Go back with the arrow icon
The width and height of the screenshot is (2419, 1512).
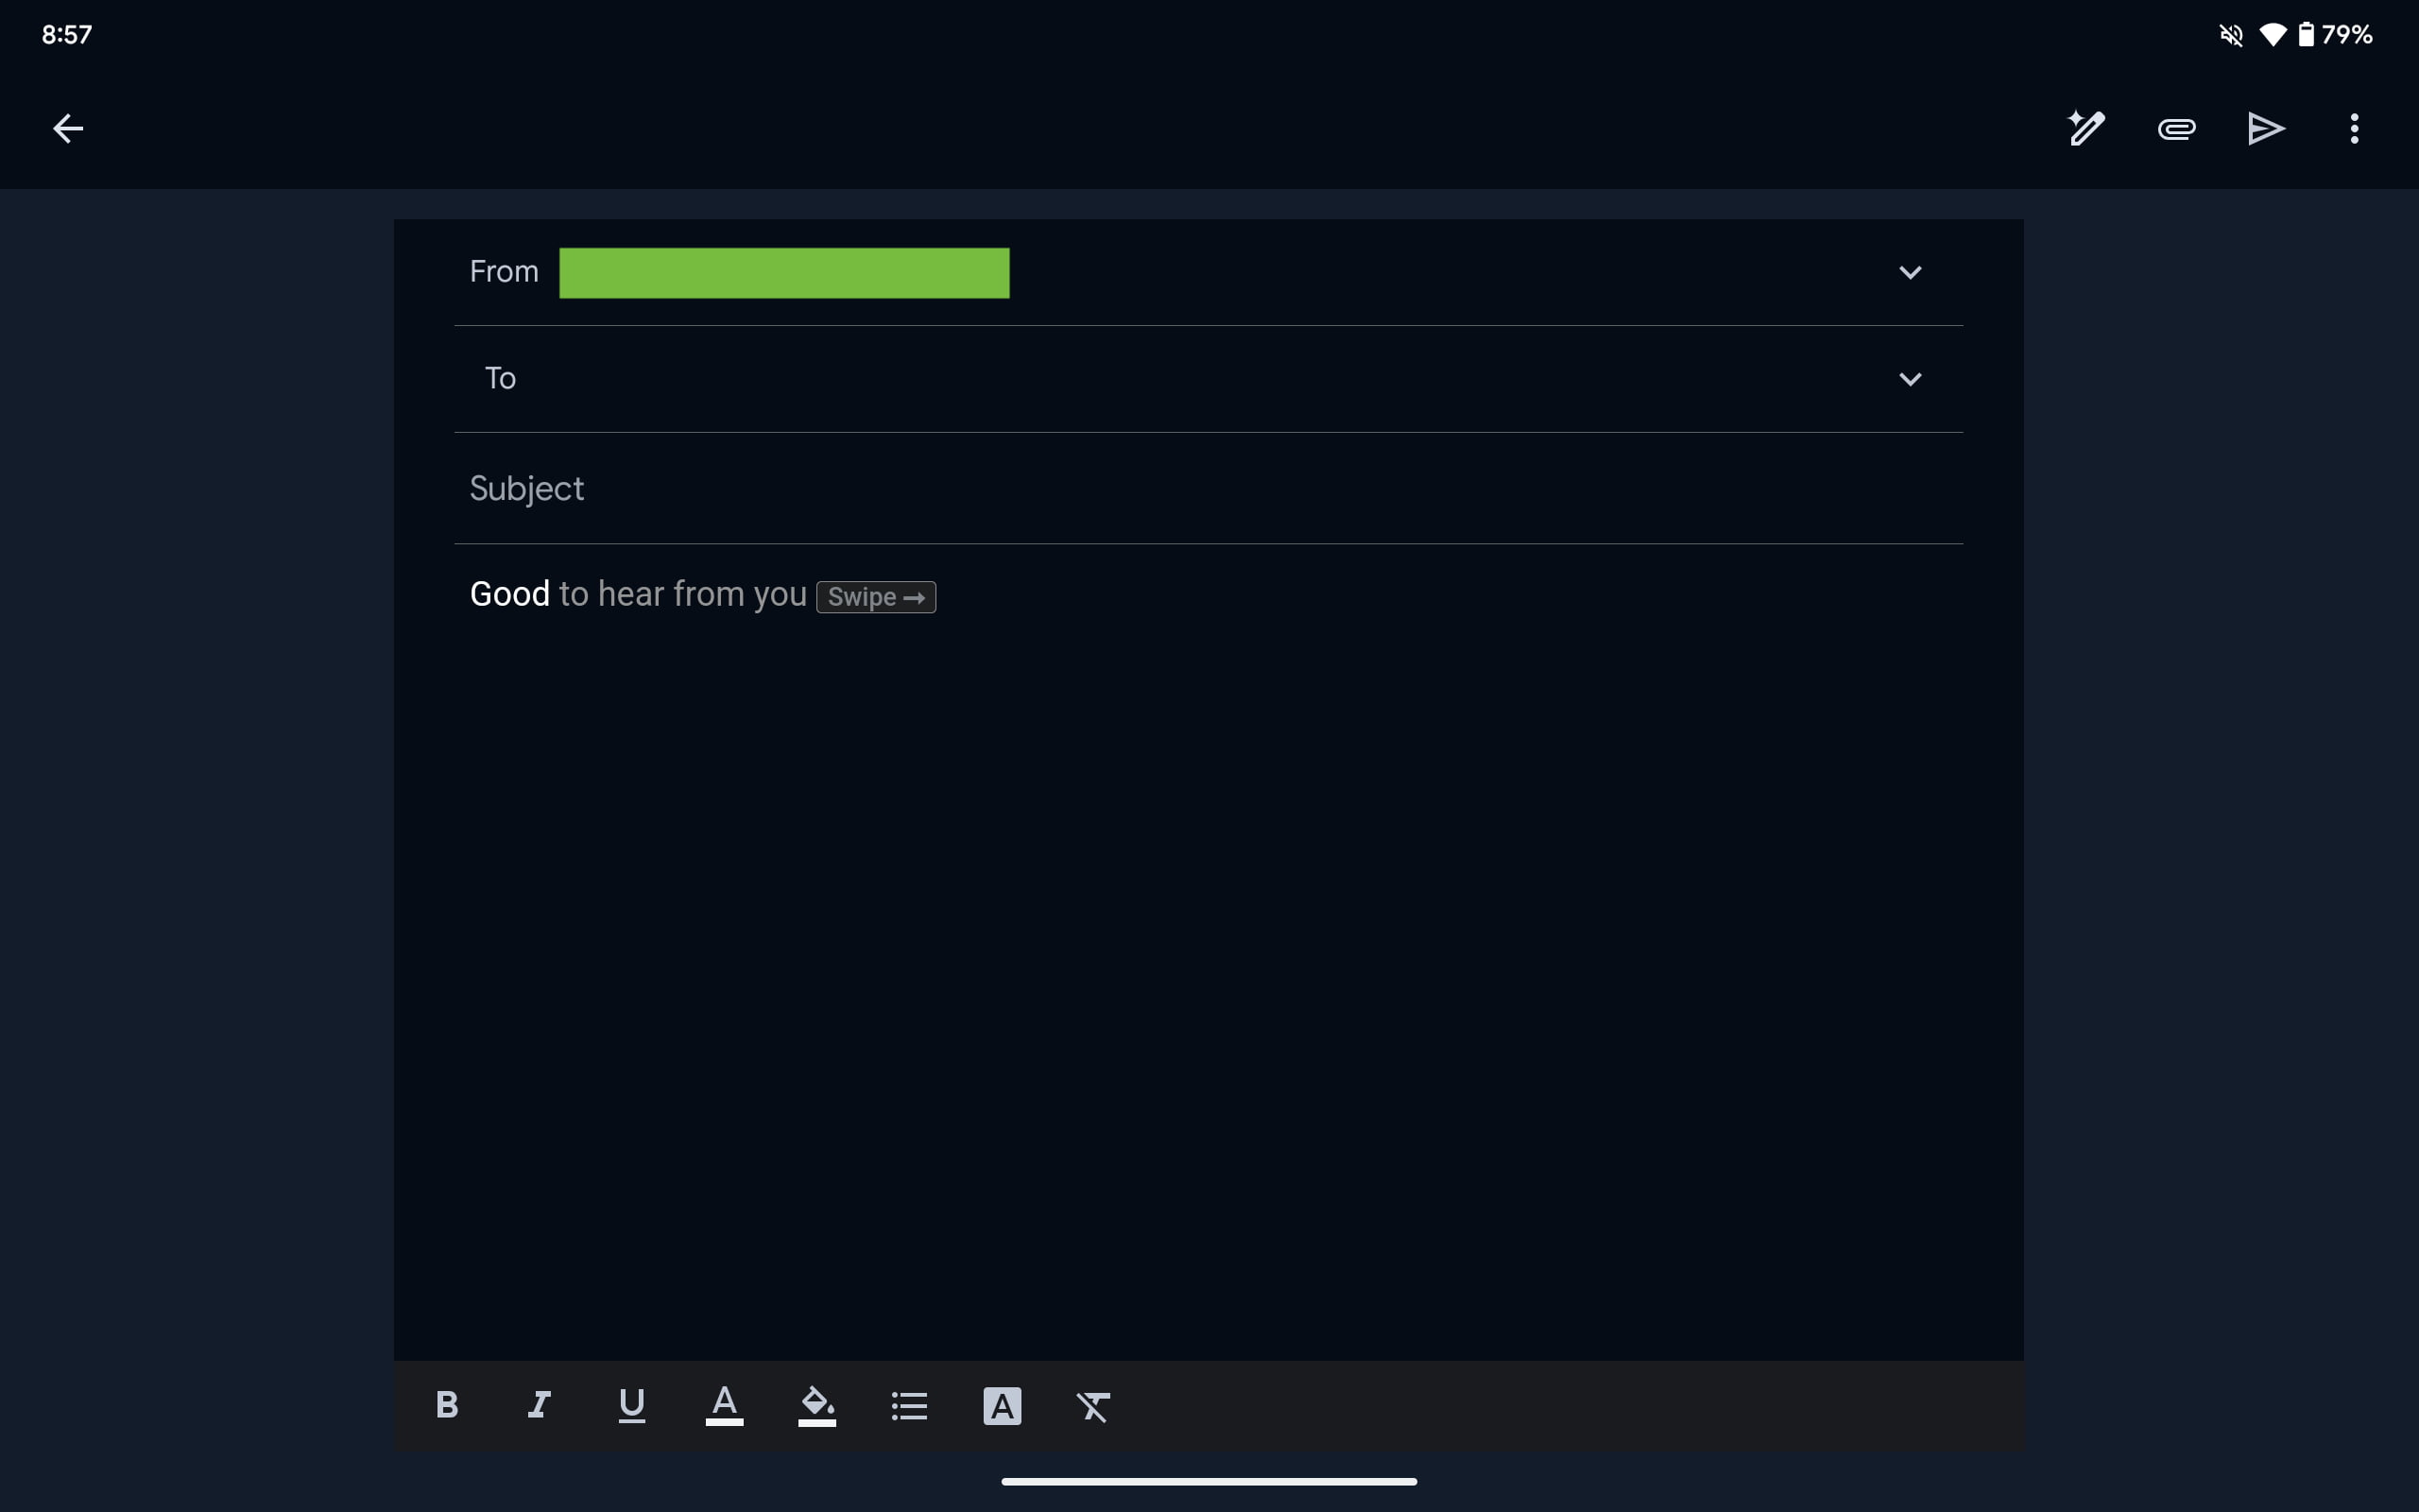click(68, 129)
